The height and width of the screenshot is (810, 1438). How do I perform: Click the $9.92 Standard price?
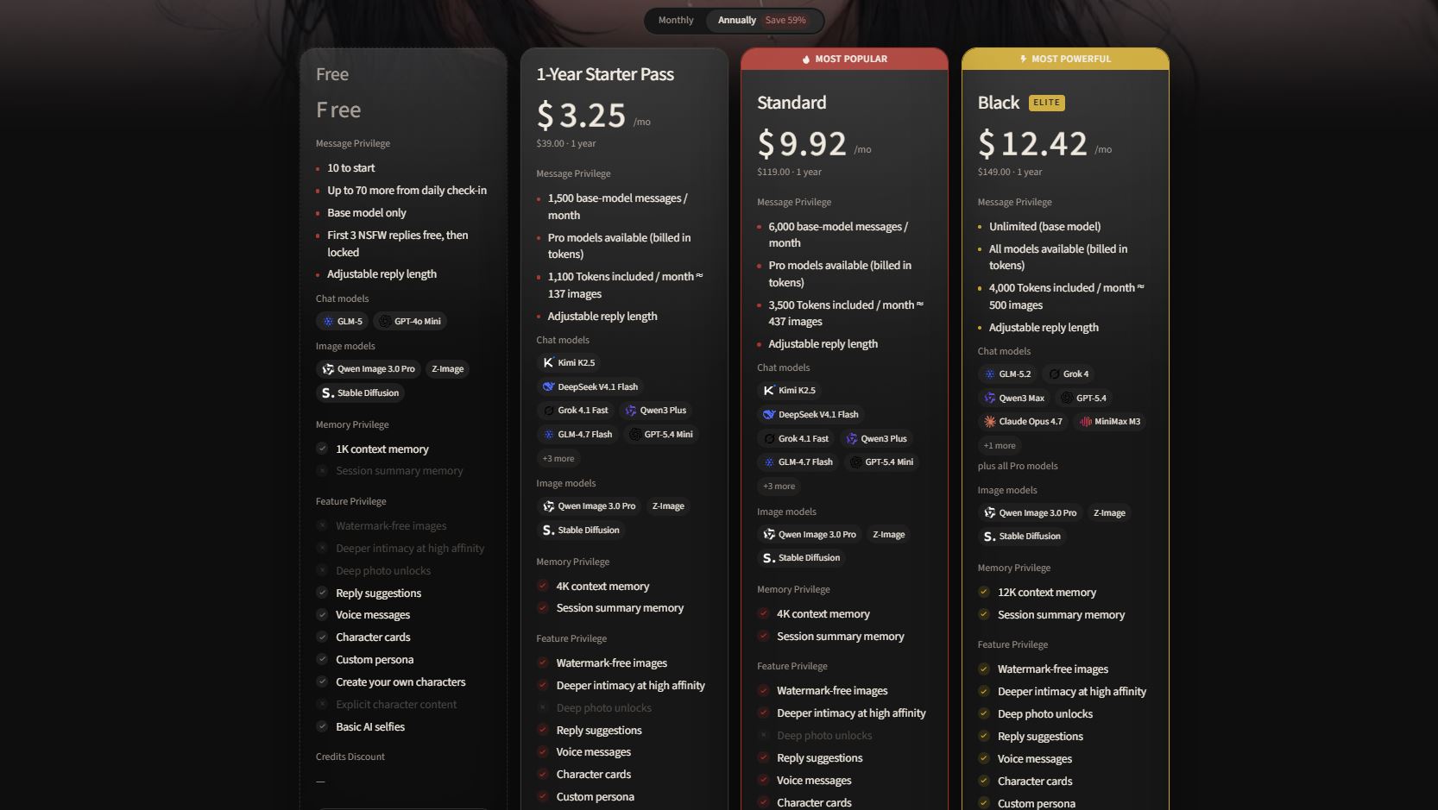pyautogui.click(x=802, y=144)
